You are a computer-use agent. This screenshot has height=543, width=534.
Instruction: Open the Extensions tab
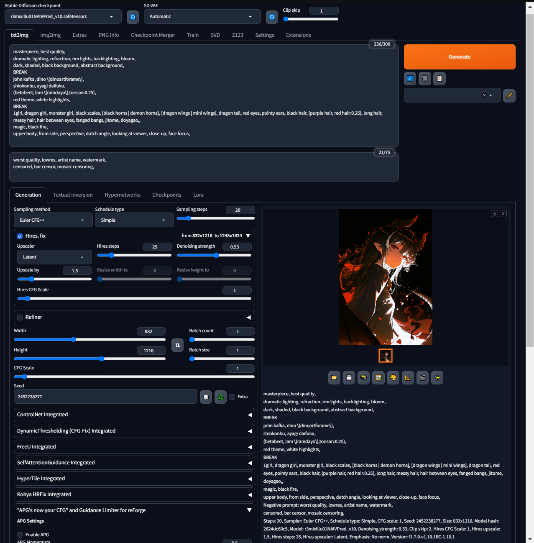pos(299,35)
